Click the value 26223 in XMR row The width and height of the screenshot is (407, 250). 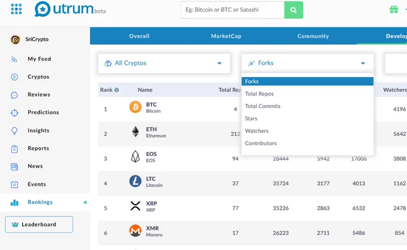[x=281, y=233]
